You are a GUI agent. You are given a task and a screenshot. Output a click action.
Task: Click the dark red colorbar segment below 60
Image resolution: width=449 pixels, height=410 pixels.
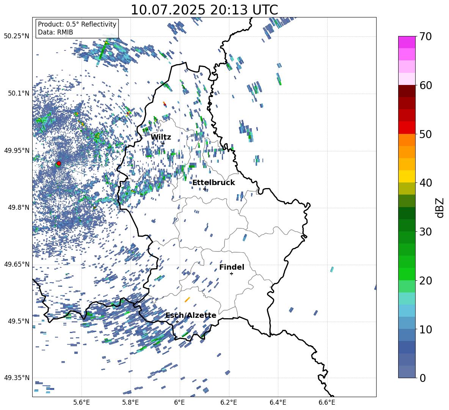click(x=407, y=91)
